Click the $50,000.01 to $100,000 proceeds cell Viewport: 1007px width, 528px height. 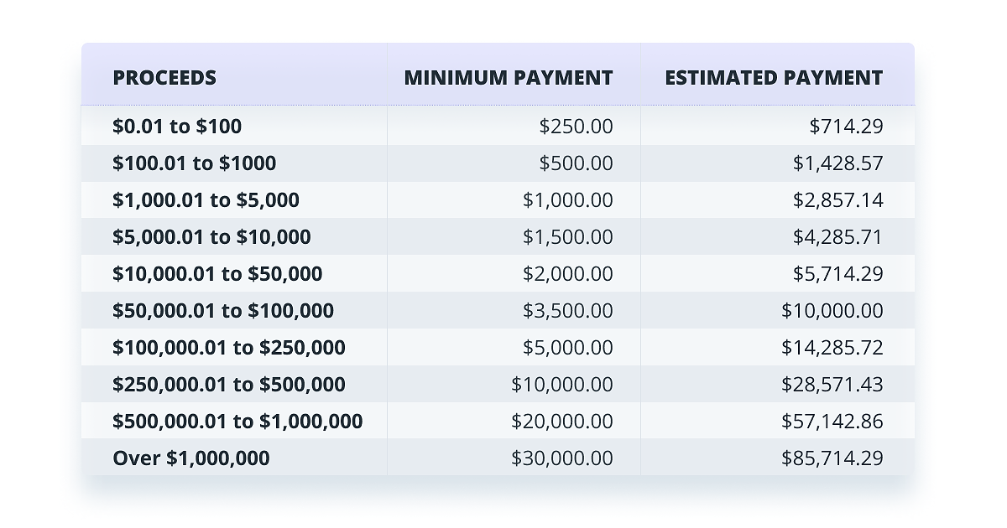[x=223, y=311]
